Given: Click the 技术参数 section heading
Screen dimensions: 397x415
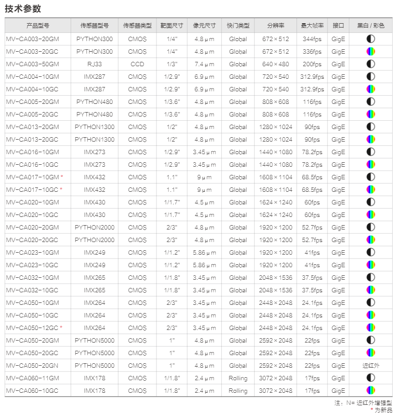Looking at the screenshot, I should coord(23,8).
